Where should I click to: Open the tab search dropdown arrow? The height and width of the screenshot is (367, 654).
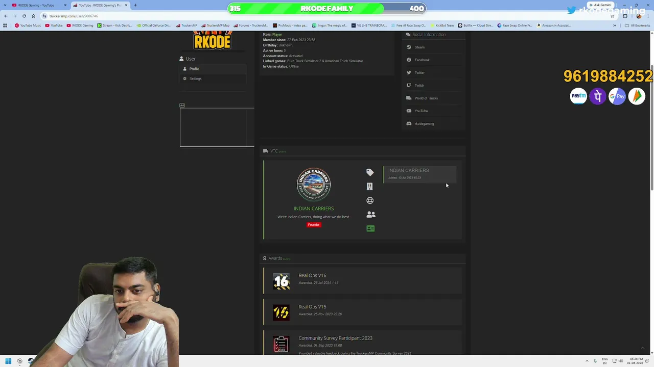click(5, 5)
